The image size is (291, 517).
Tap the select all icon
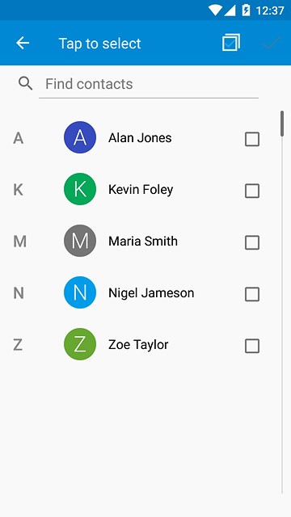[231, 43]
